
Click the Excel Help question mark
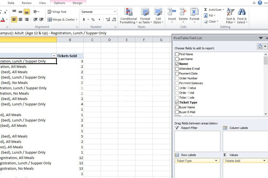click(x=260, y=3)
